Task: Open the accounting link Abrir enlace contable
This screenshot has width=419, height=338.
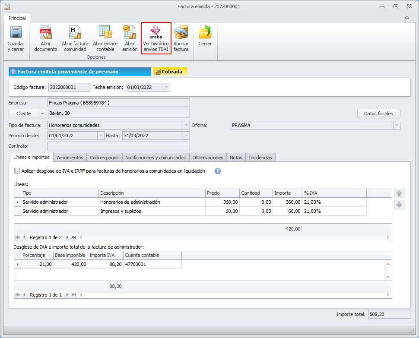Action: click(x=105, y=33)
